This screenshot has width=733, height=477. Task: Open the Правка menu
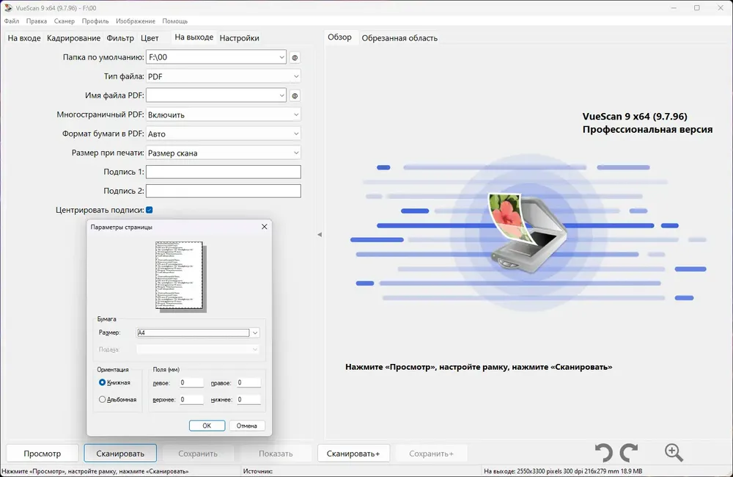click(37, 21)
